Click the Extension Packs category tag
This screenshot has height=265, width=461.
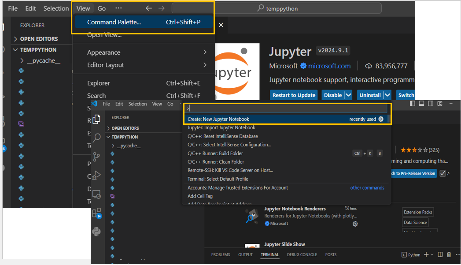pos(418,212)
